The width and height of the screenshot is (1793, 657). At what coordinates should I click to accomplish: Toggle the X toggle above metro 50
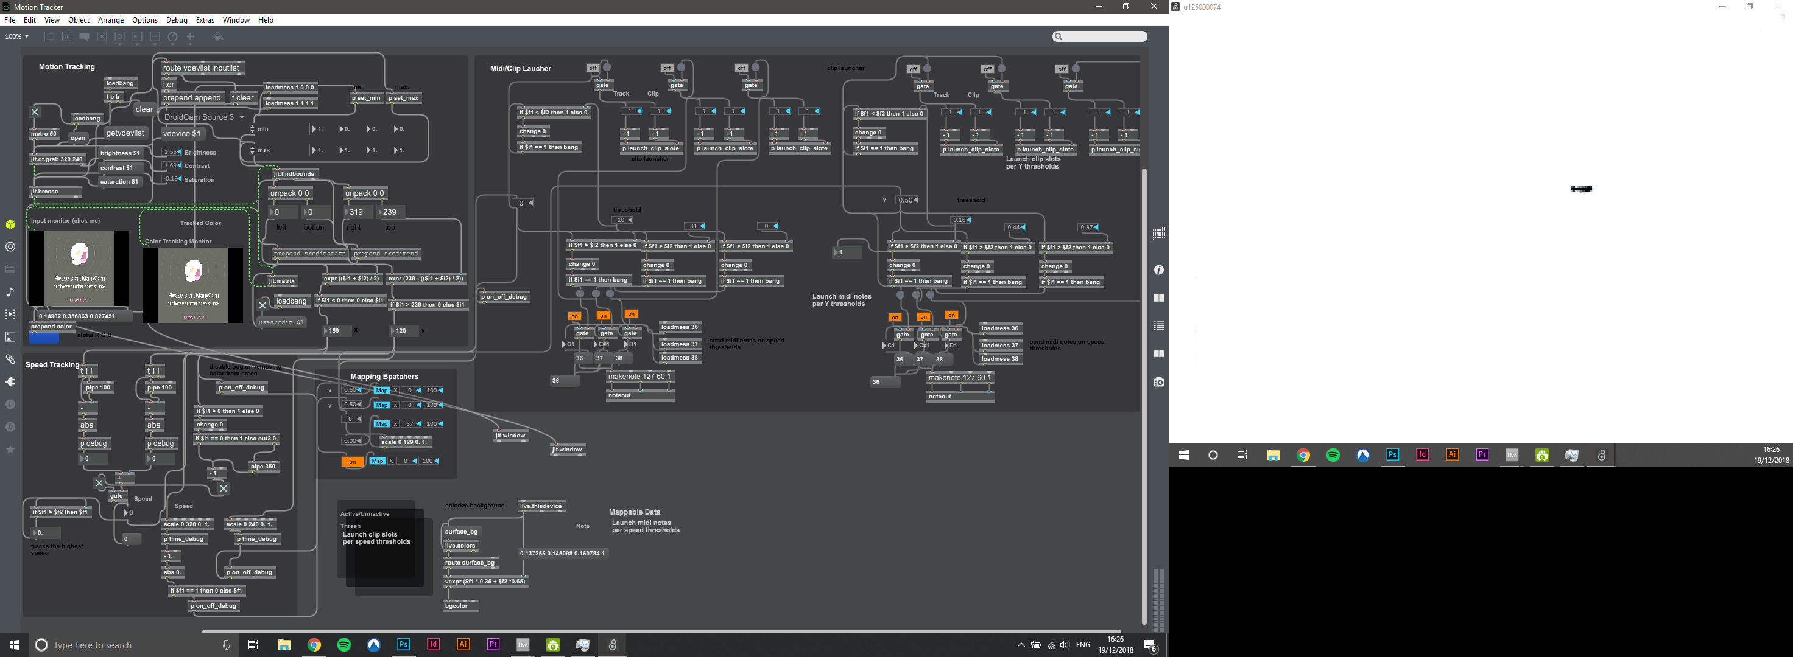[35, 112]
